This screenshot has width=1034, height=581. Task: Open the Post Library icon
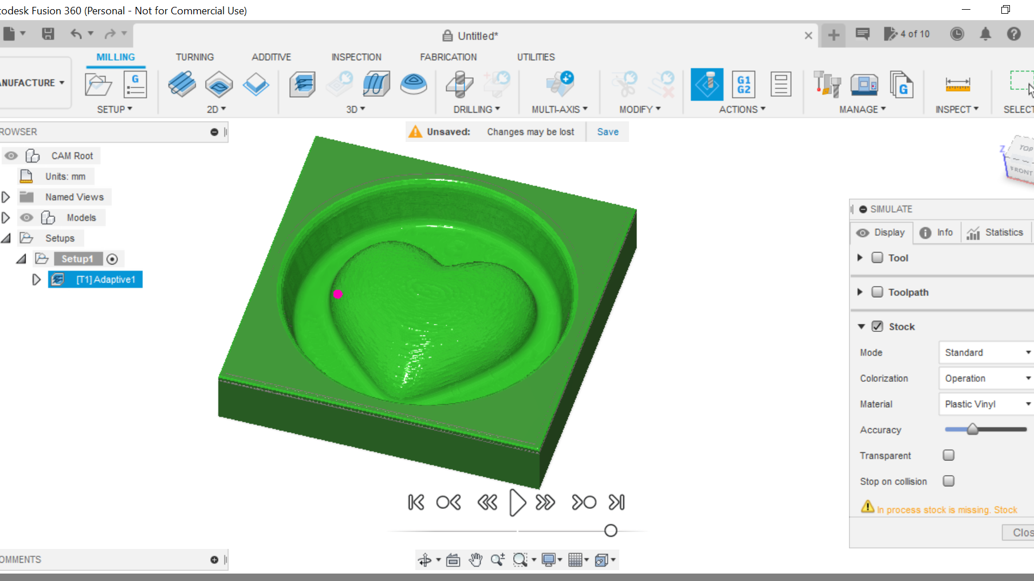click(x=901, y=84)
